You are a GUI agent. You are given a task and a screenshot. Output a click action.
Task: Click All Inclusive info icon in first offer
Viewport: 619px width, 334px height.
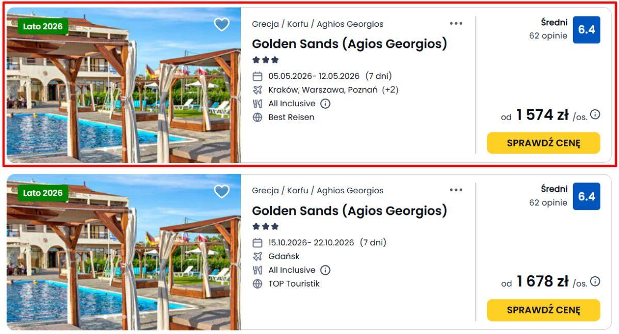click(x=325, y=104)
